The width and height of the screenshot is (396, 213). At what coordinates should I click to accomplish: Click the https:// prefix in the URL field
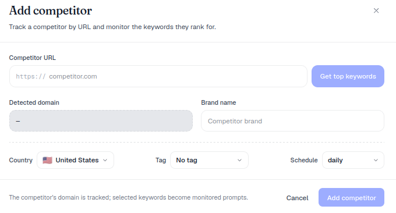(x=30, y=76)
